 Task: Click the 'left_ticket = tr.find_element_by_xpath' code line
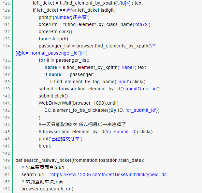88,3
